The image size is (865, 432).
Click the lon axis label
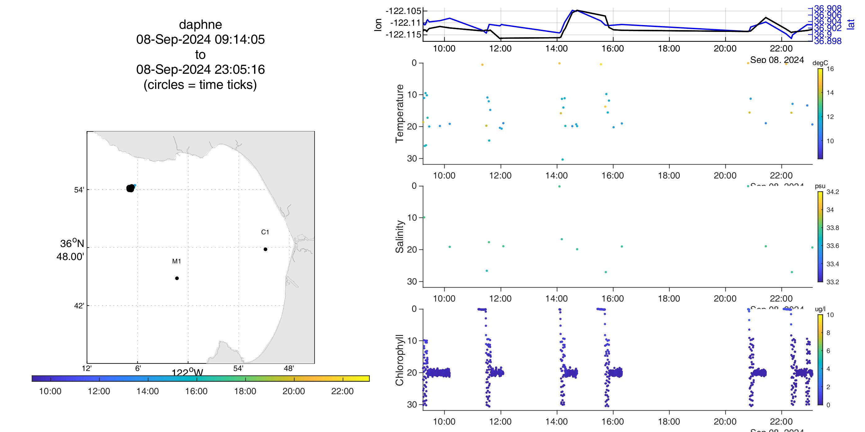[378, 25]
